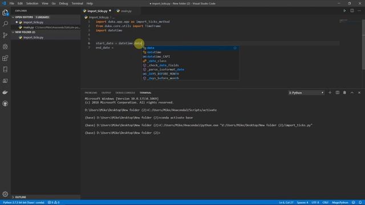Select Python interpreter in status bar
365x205 pixels.
(x=23, y=203)
